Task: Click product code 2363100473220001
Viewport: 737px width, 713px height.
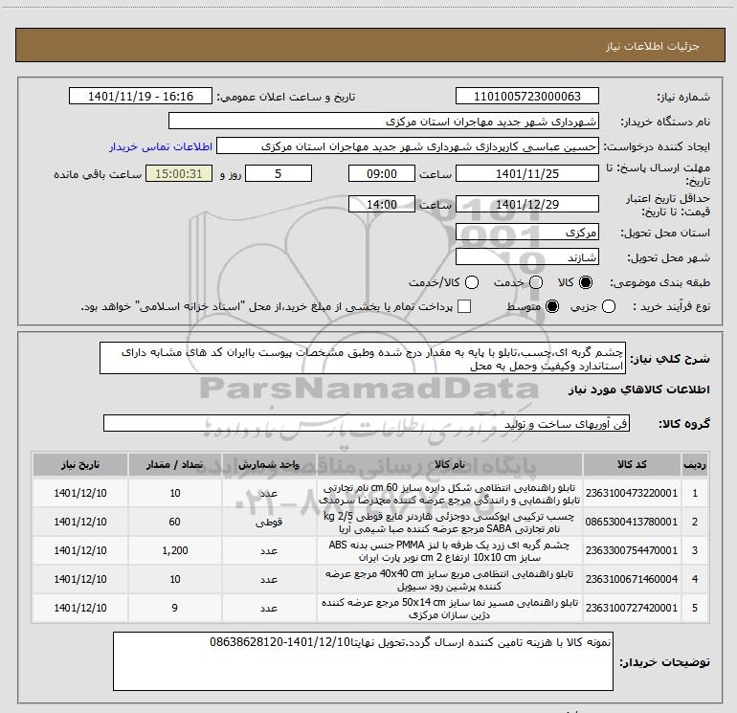Action: [632, 493]
